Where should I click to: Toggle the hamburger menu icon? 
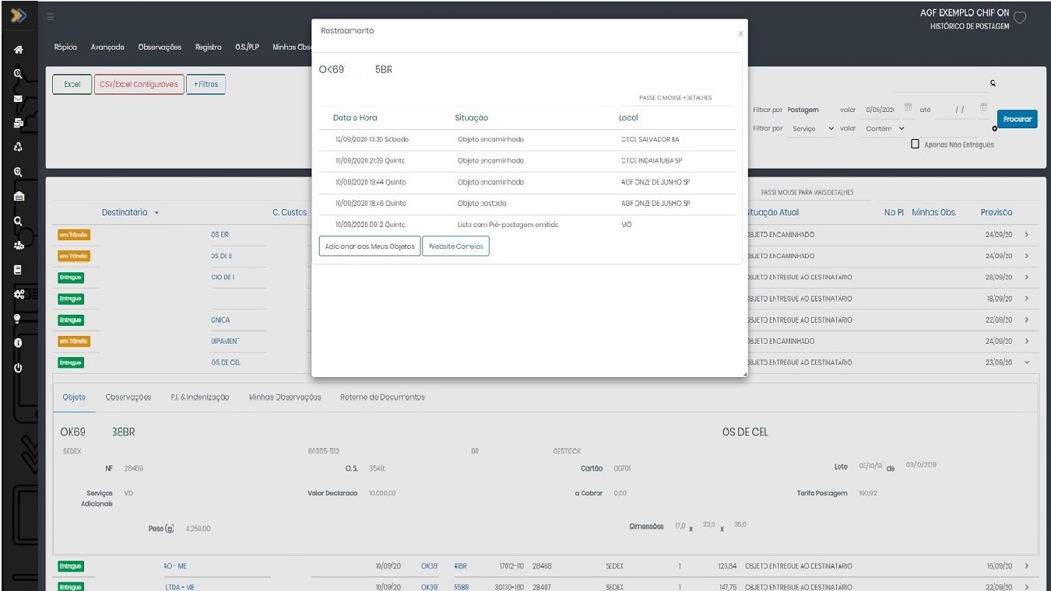[x=51, y=17]
